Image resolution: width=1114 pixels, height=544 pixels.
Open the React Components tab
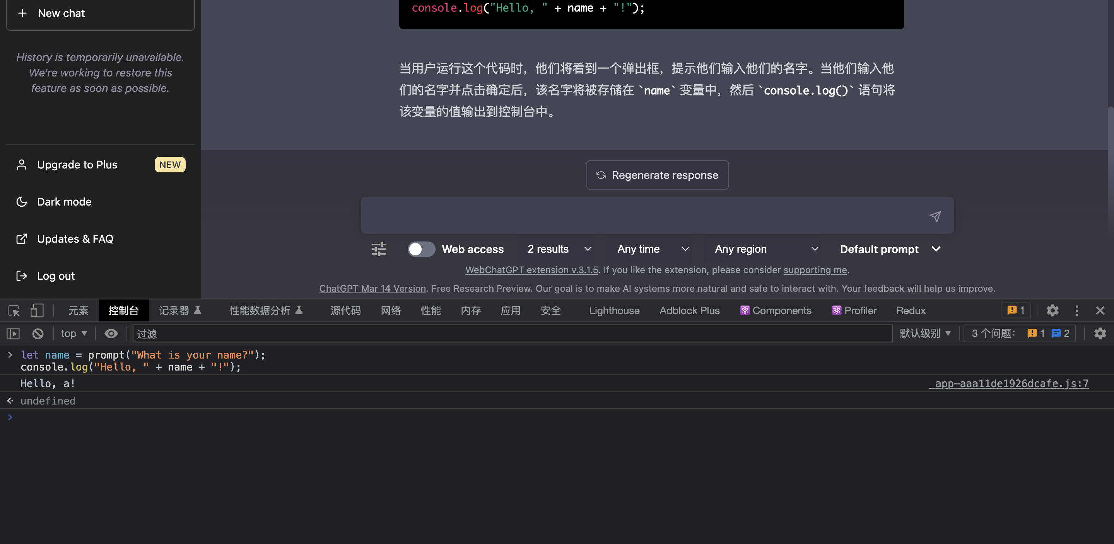point(776,311)
